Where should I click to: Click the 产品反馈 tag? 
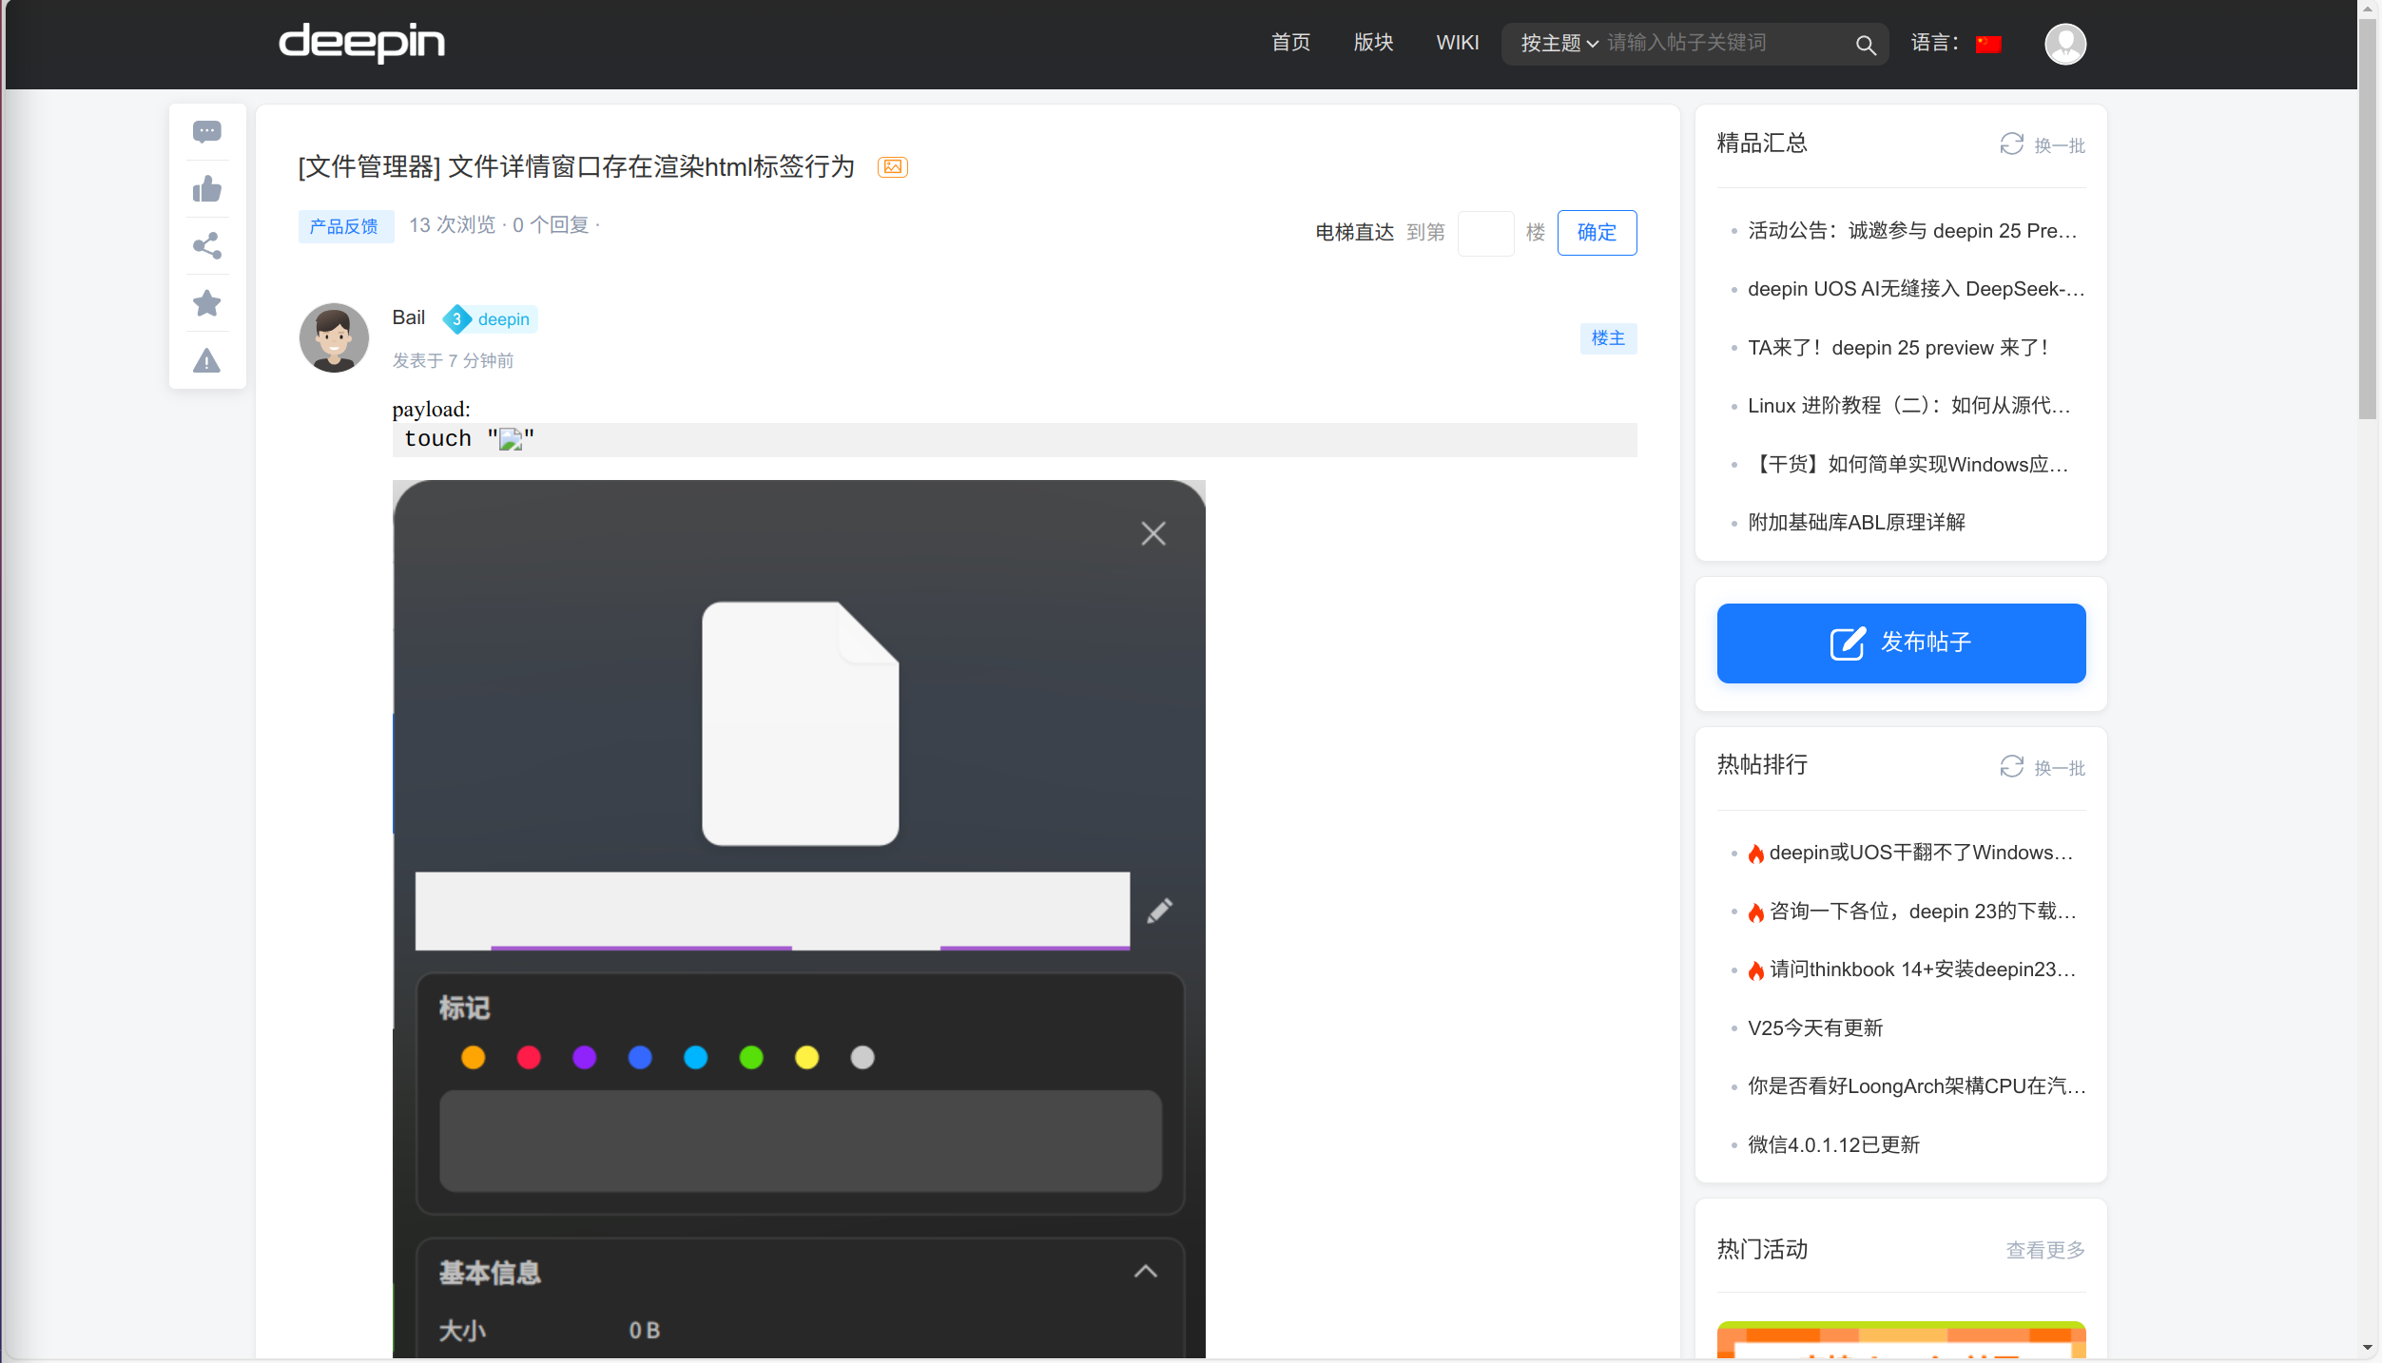[345, 226]
